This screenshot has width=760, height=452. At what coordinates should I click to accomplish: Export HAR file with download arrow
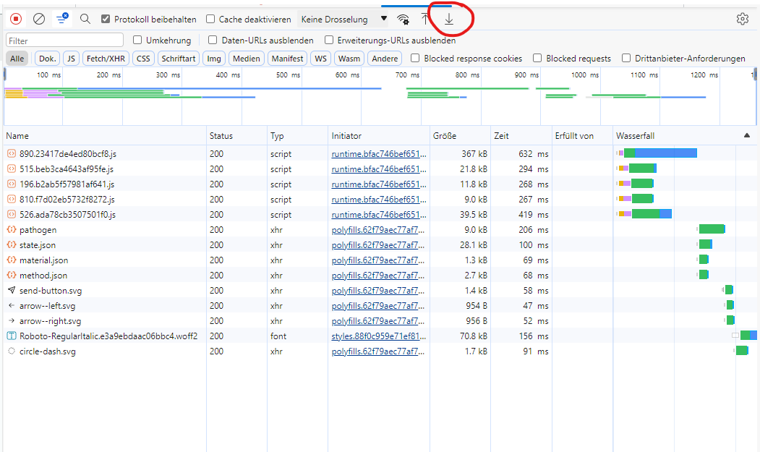pos(449,19)
